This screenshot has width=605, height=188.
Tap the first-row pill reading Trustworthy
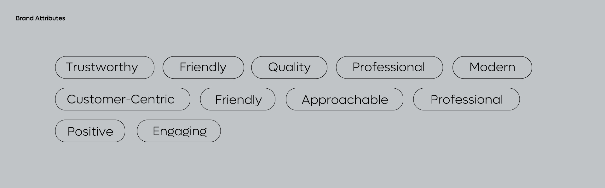[105, 68]
